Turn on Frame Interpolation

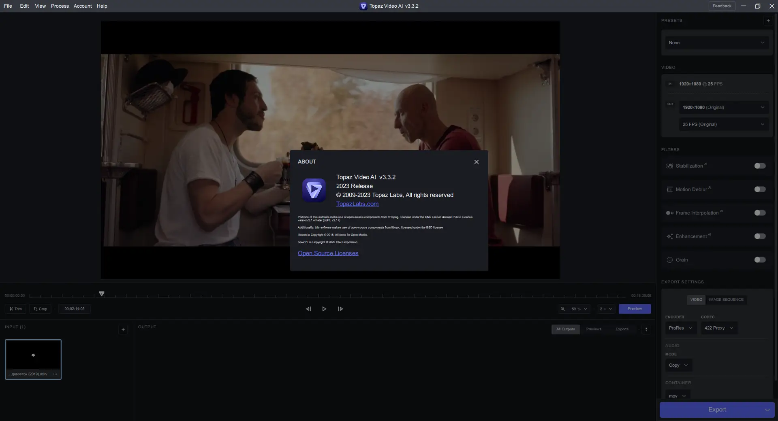(x=760, y=213)
